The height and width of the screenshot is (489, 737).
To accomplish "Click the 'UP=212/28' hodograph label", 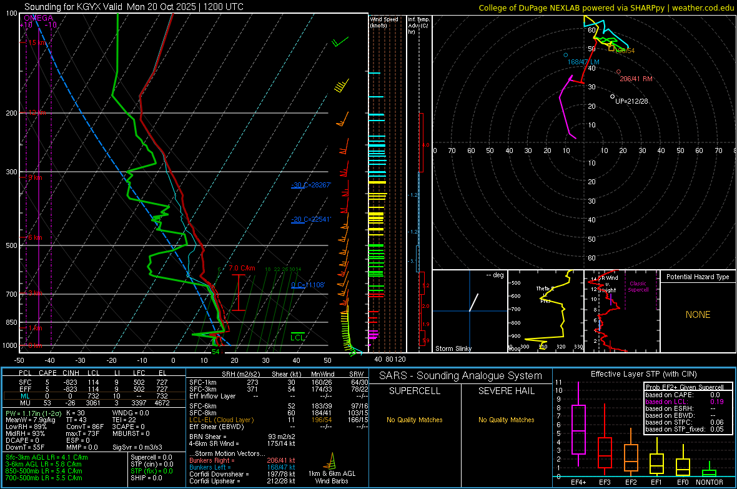I will coord(631,101).
